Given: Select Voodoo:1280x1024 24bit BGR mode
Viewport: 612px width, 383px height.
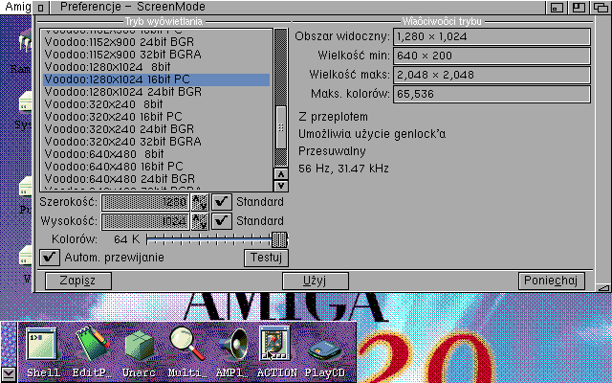Looking at the screenshot, I should [x=156, y=92].
